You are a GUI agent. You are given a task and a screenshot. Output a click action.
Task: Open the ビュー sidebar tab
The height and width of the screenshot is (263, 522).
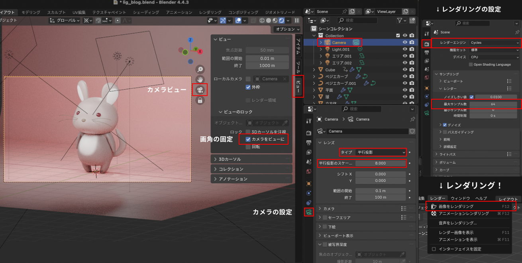coord(298,86)
